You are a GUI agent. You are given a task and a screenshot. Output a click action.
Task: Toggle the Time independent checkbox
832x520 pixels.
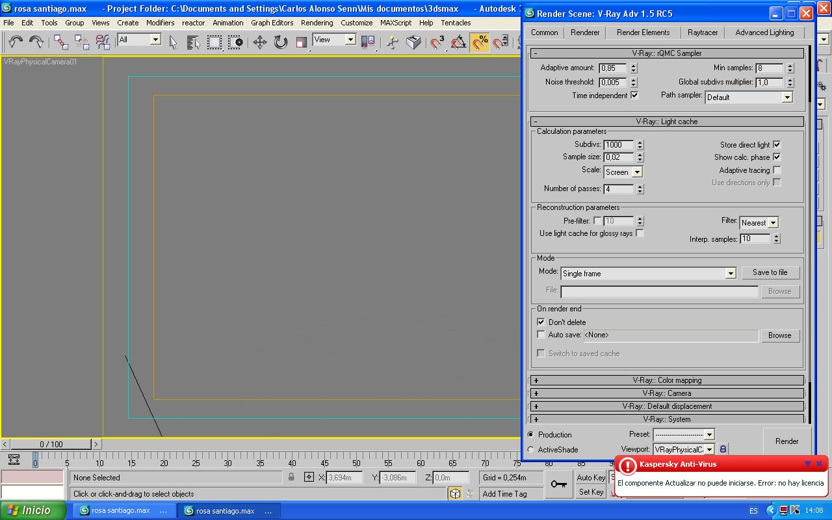(634, 95)
